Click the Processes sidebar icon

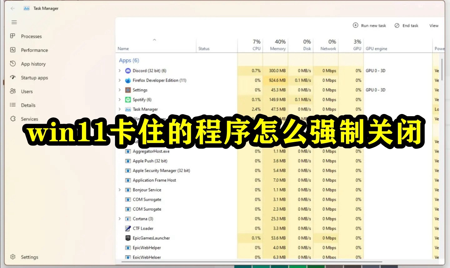click(13, 36)
